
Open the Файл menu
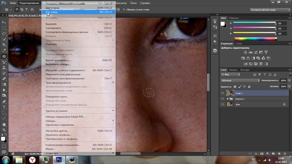pos(13,3)
